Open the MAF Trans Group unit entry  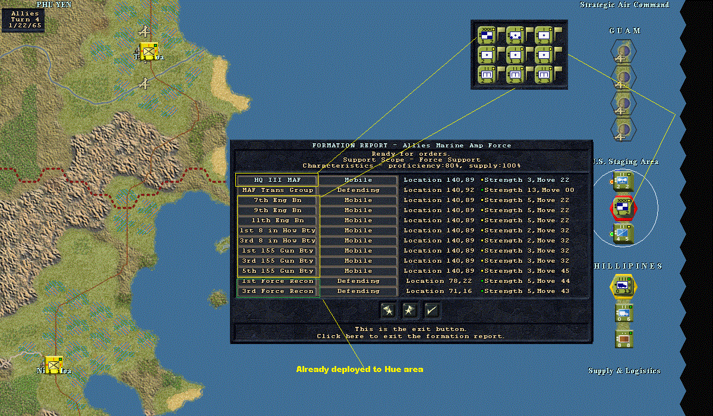pyautogui.click(x=277, y=190)
